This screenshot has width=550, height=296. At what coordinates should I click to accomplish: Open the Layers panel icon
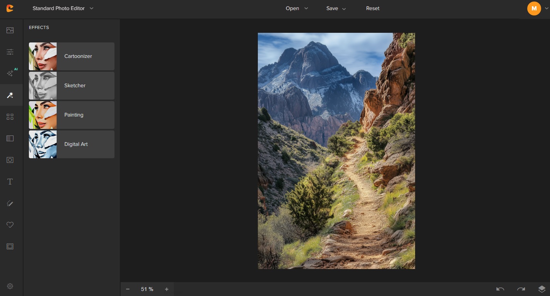tap(542, 289)
